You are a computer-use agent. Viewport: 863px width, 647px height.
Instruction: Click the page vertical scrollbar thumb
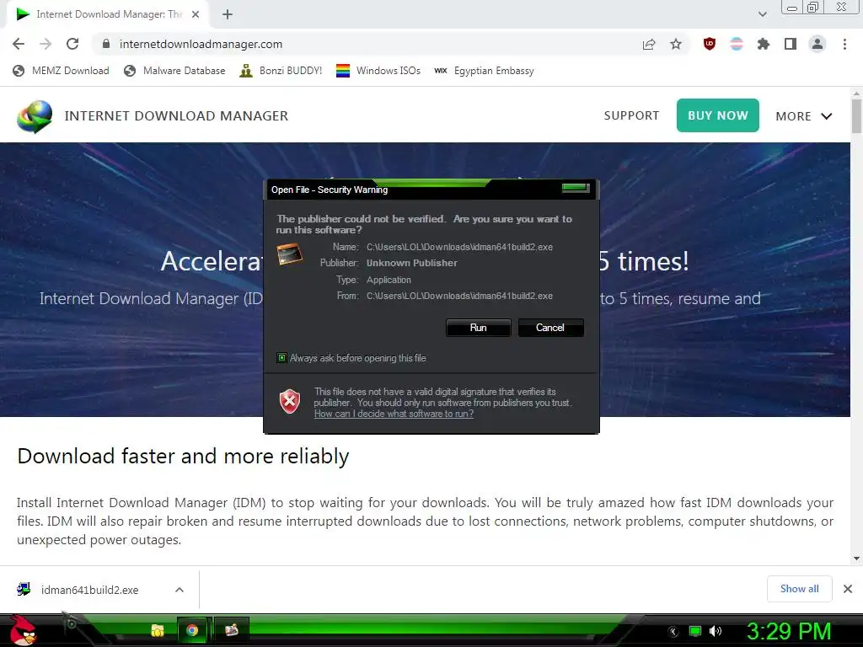point(856,116)
